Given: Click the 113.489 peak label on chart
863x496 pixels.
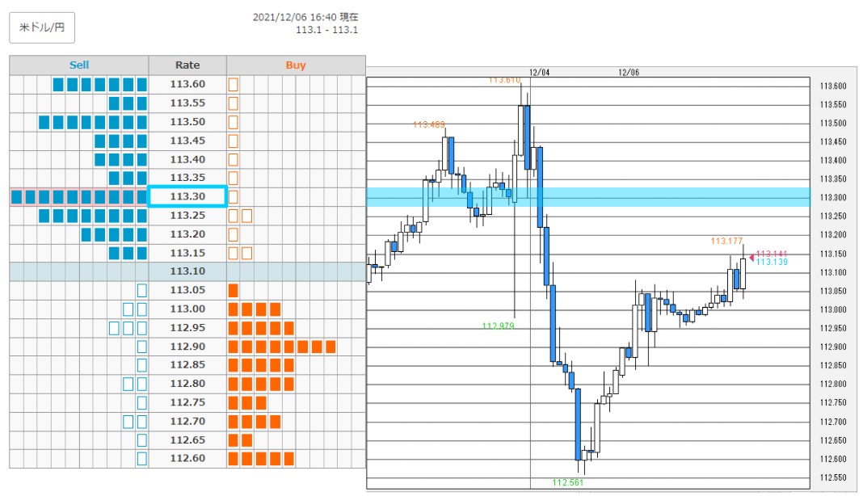Looking at the screenshot, I should coord(429,124).
